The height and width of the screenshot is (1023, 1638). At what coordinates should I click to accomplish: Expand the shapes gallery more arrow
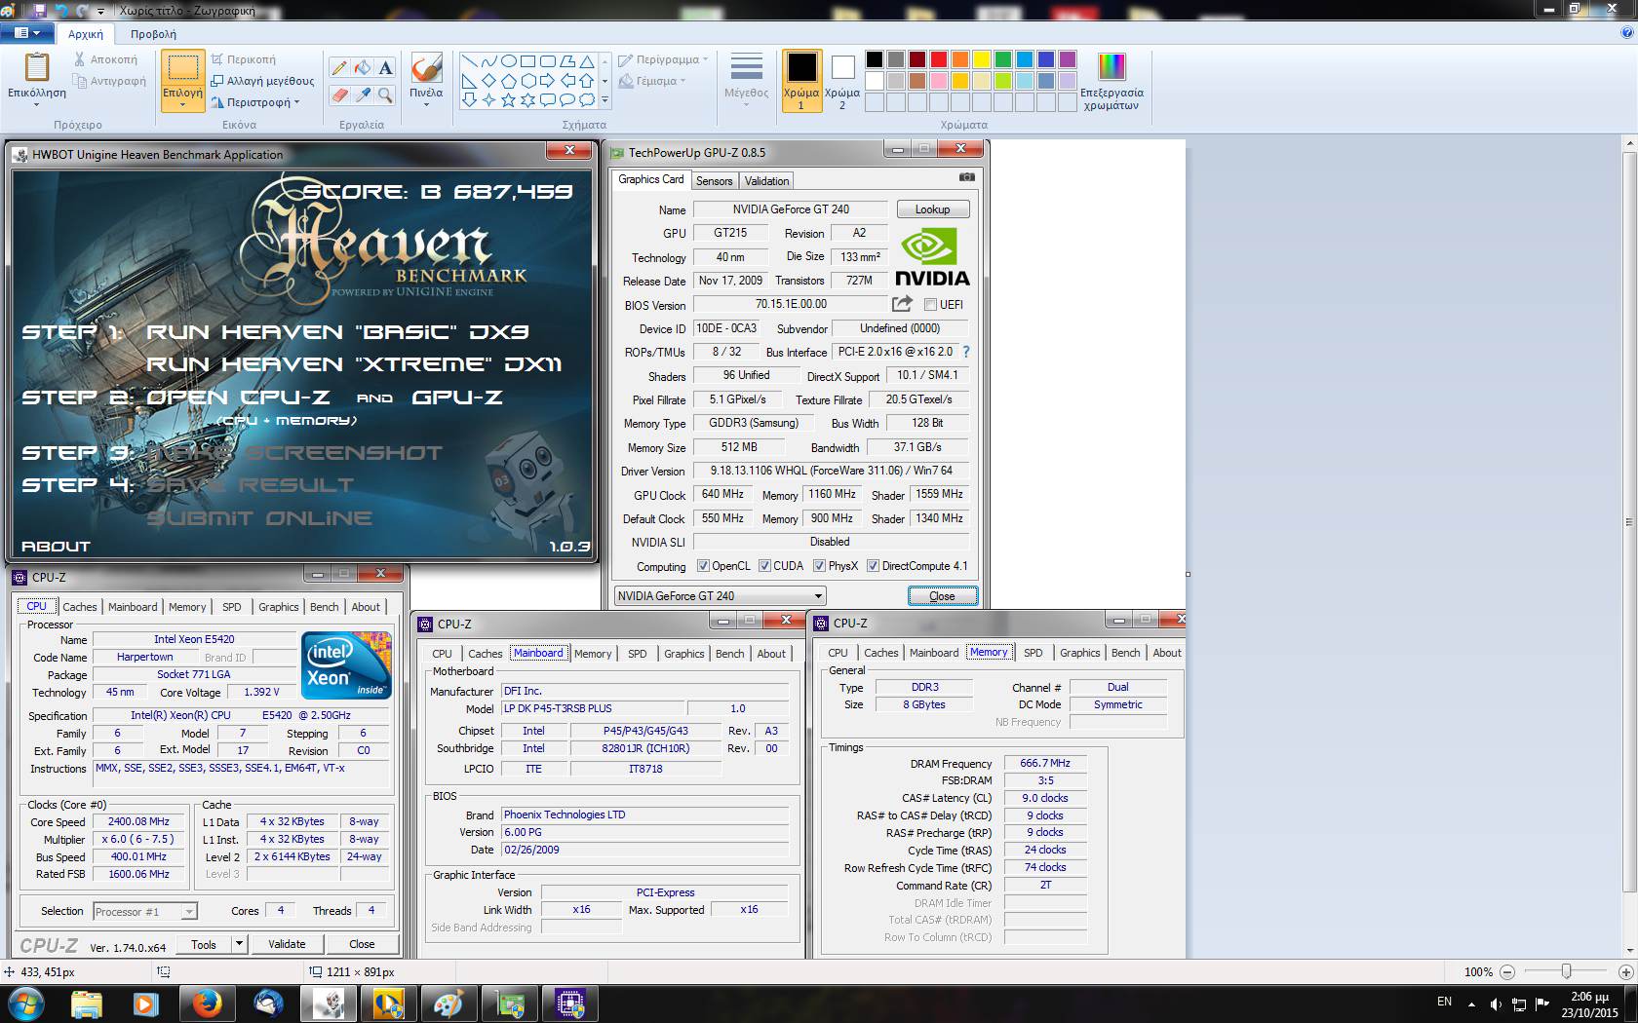tap(604, 99)
